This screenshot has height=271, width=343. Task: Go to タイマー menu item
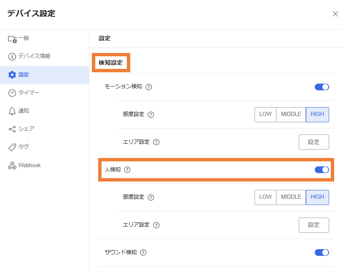coord(44,93)
